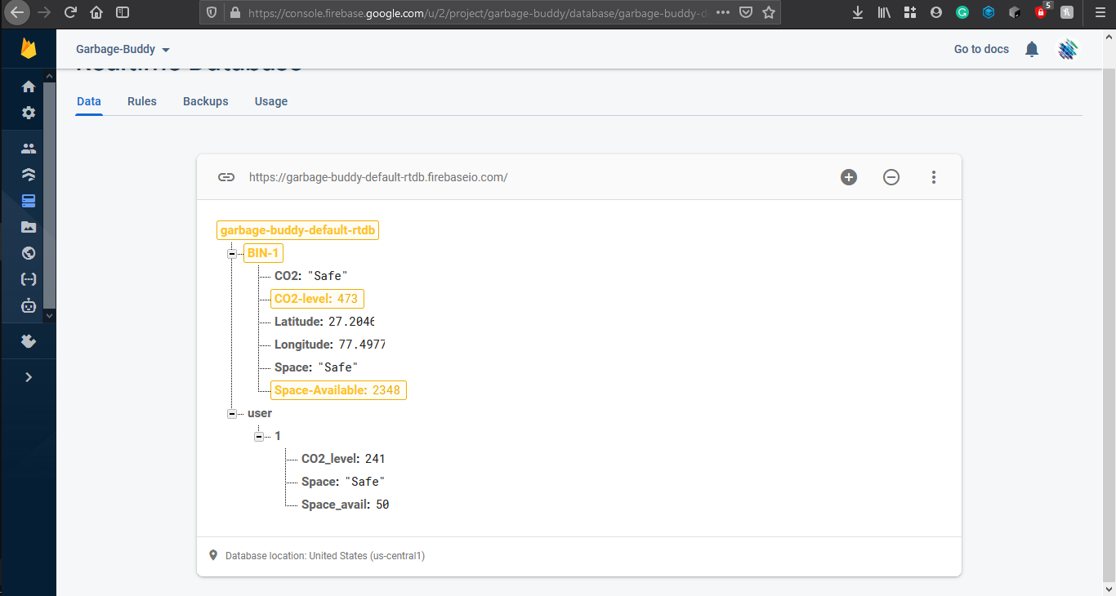
Task: Click the Firebase flame logo
Action: coord(29,49)
